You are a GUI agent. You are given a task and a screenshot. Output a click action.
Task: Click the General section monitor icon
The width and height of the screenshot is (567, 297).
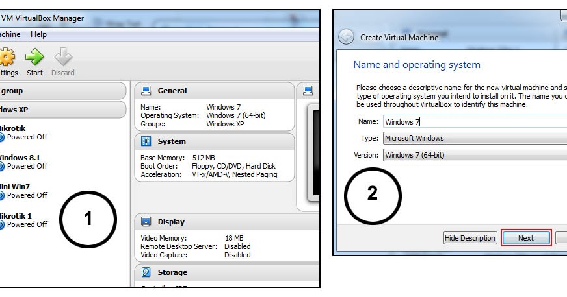coord(146,91)
